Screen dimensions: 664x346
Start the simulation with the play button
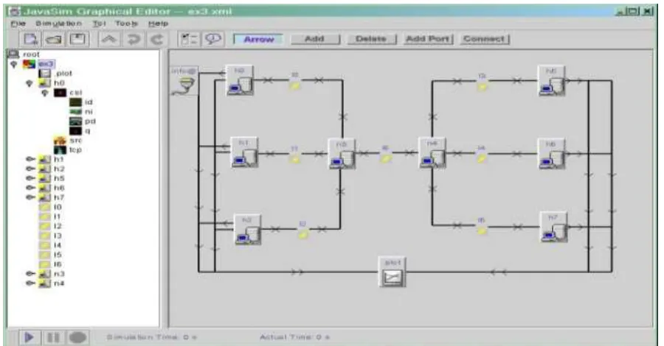(x=30, y=338)
